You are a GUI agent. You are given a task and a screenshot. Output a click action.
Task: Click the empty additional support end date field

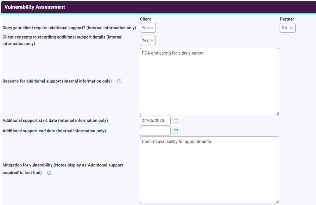coord(155,131)
